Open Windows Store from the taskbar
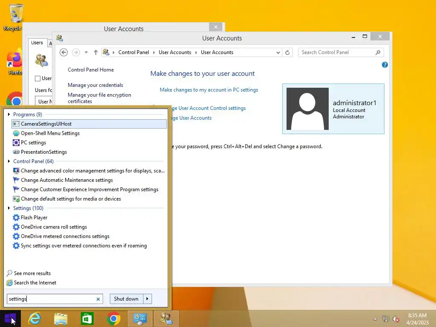The image size is (436, 327). tap(87, 318)
